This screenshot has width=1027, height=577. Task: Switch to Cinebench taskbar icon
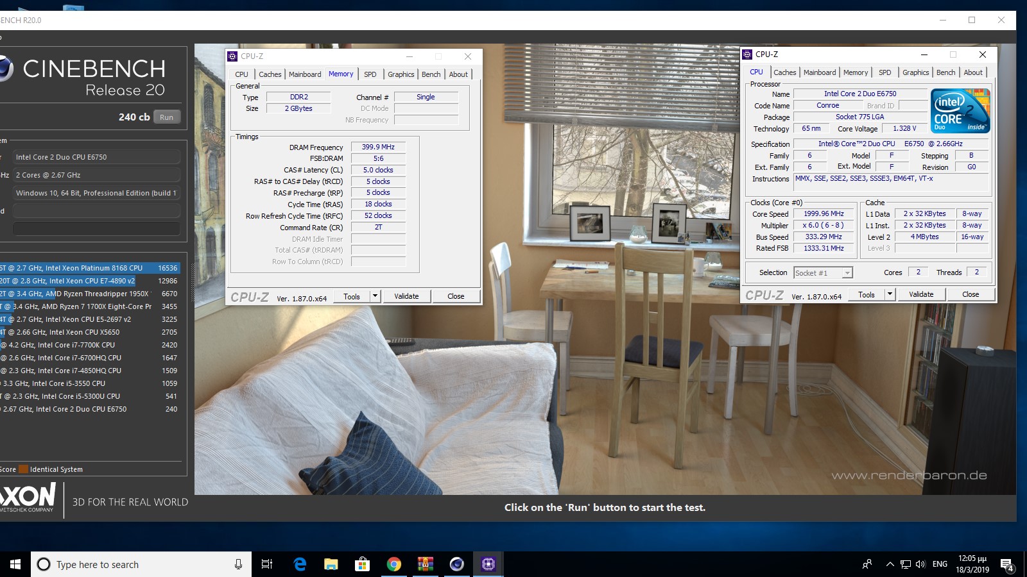coord(456,564)
